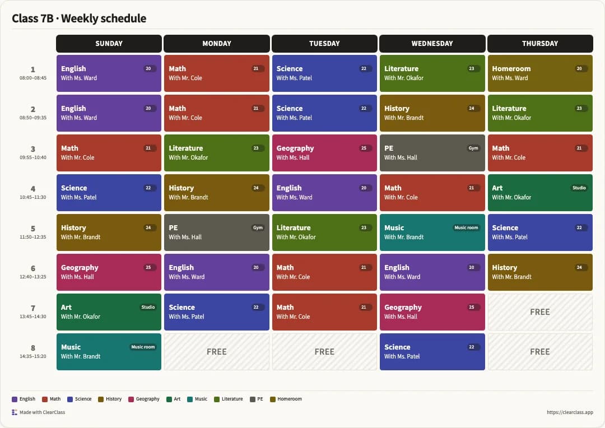
Task: Click the Studio room badge on Sunday Art
Action: [x=148, y=307]
